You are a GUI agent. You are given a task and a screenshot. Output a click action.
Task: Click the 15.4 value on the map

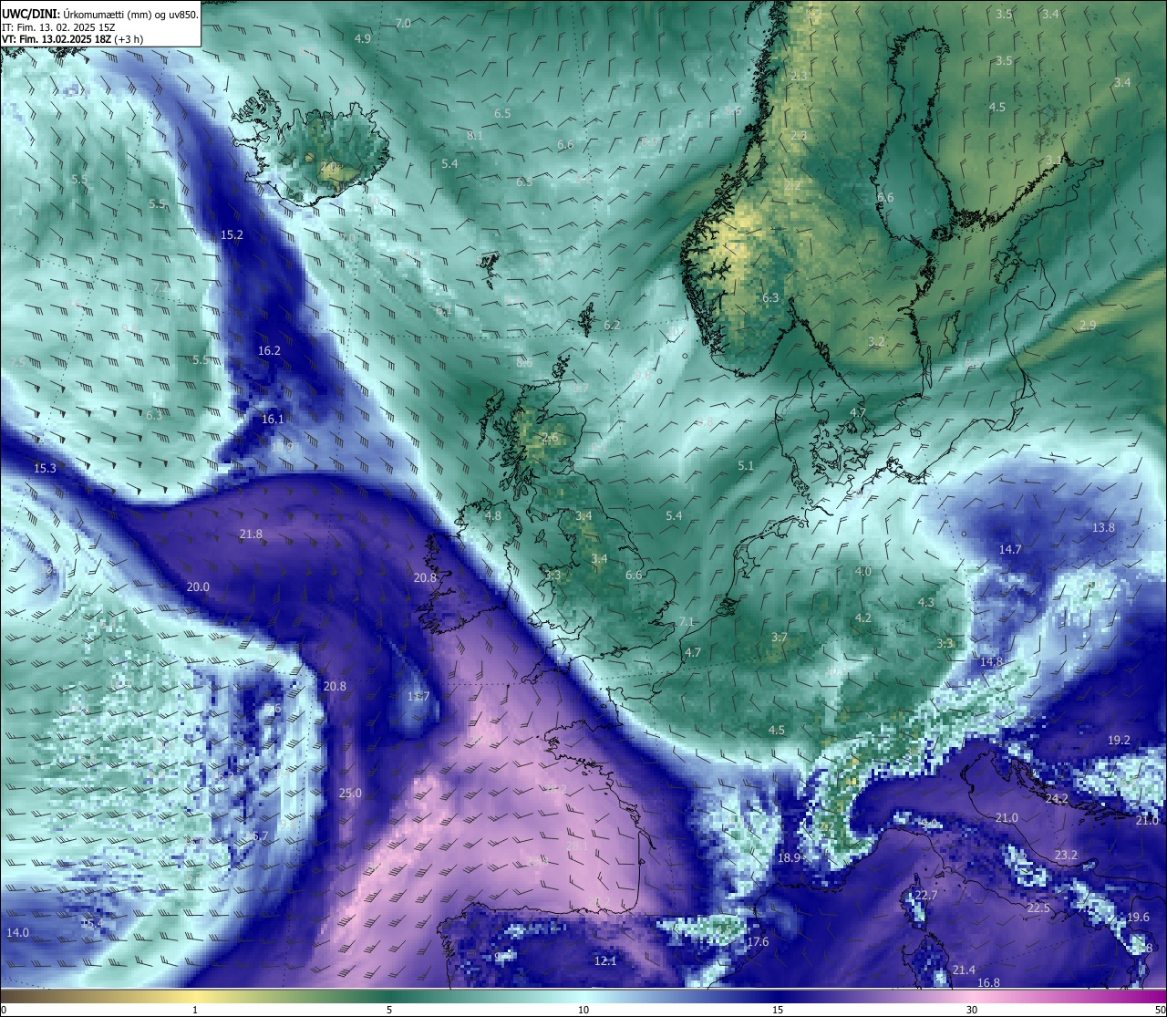point(91,923)
